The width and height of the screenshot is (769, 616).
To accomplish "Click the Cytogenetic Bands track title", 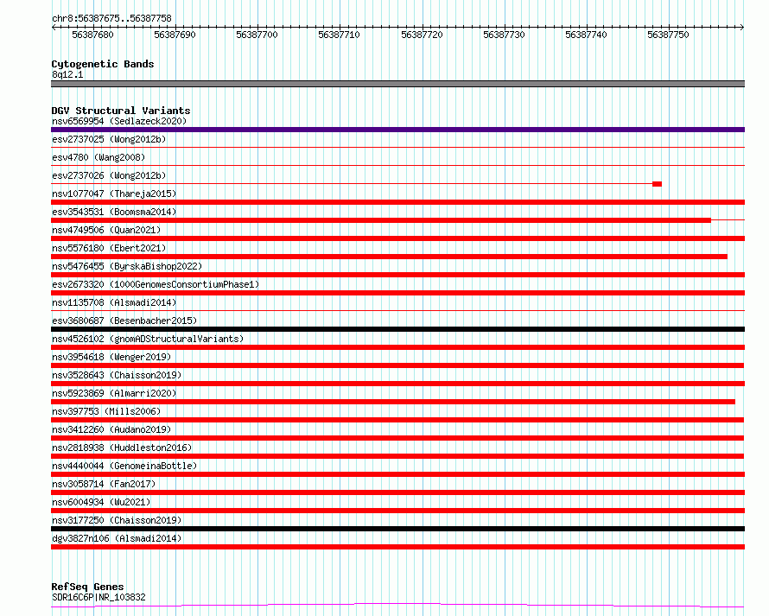I will pyautogui.click(x=103, y=64).
